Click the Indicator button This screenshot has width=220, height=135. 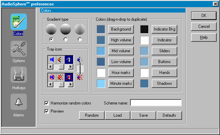tap(164, 40)
